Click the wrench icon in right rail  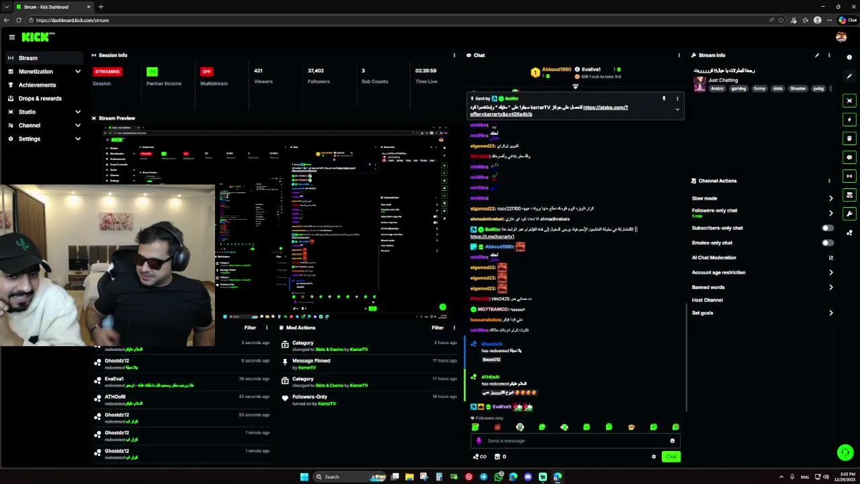(849, 214)
